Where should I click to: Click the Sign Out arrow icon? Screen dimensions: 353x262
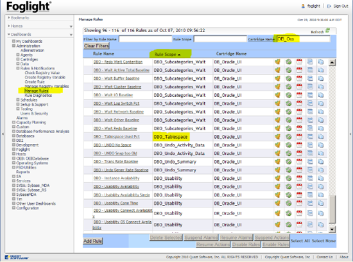[329, 6]
